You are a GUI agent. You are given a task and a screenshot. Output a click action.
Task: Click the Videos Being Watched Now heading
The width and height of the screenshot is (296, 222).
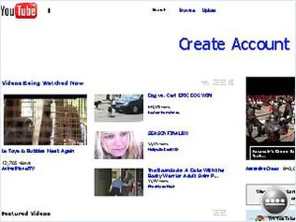43,83
